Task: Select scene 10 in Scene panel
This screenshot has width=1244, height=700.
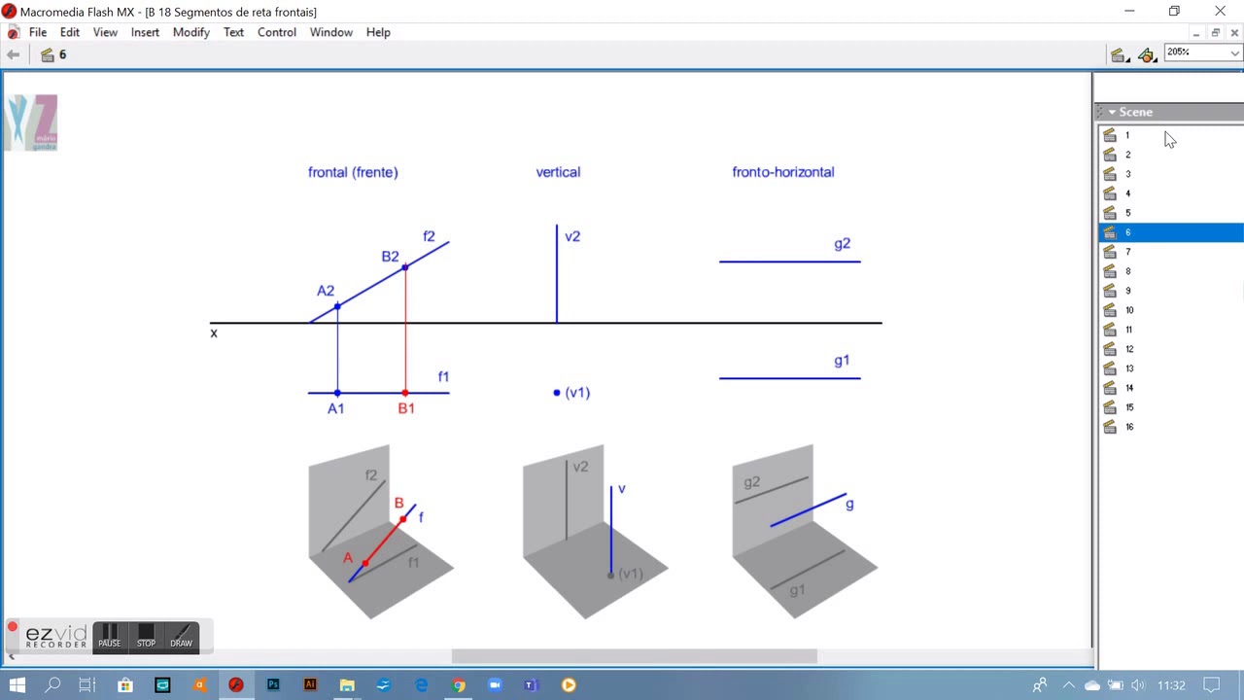Action: 1171,310
